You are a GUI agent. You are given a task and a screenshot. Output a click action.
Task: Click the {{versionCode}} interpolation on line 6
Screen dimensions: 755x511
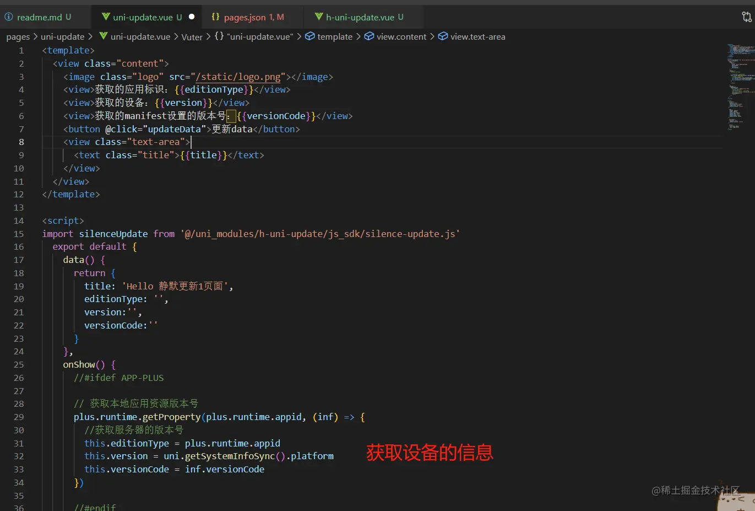pos(276,116)
